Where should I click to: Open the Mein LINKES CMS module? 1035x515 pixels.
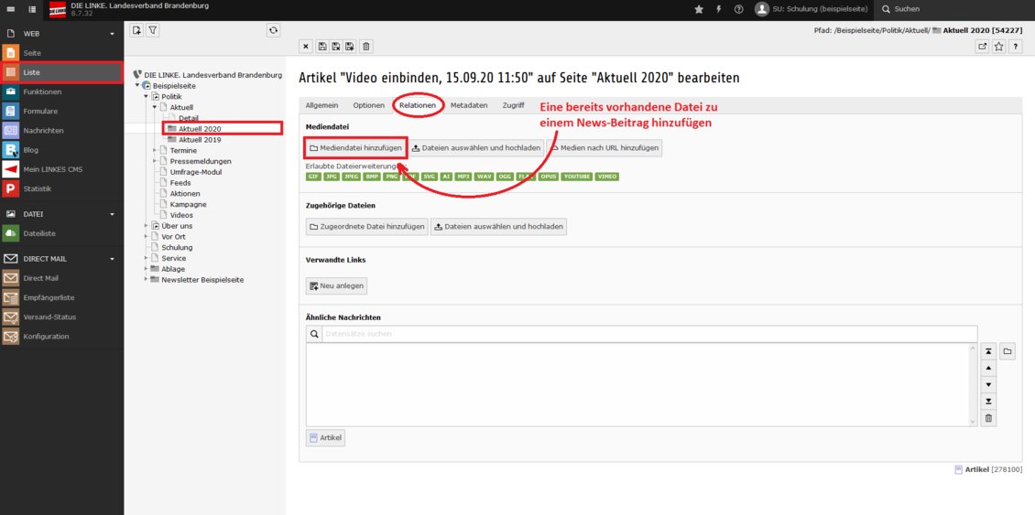(x=61, y=169)
